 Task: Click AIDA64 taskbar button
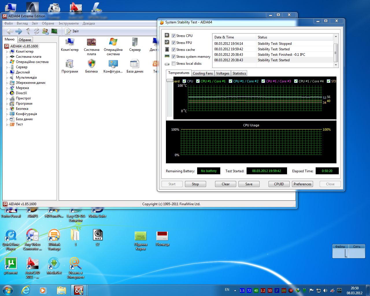79,290
